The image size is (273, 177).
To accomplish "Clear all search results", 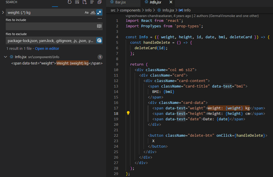I will [77, 2].
